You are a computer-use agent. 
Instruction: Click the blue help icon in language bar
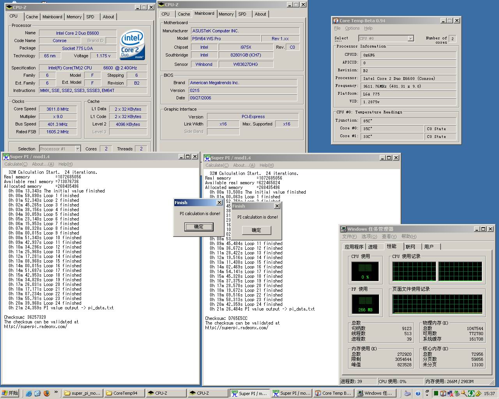pyautogui.click(x=418, y=394)
